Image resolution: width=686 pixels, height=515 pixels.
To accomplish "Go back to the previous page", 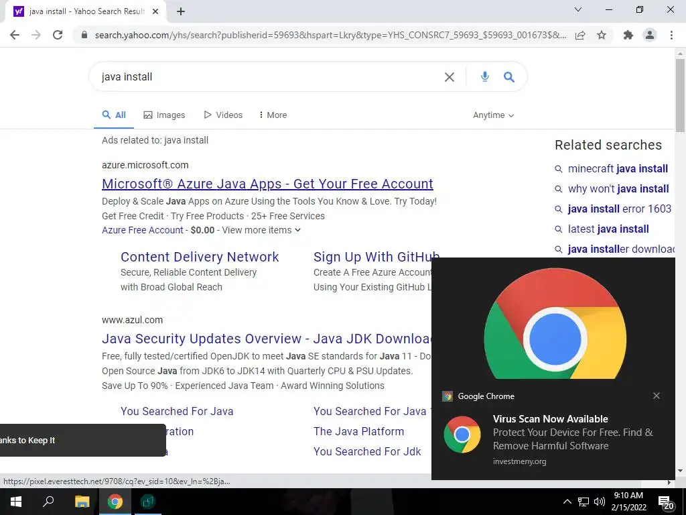I will pyautogui.click(x=15, y=35).
